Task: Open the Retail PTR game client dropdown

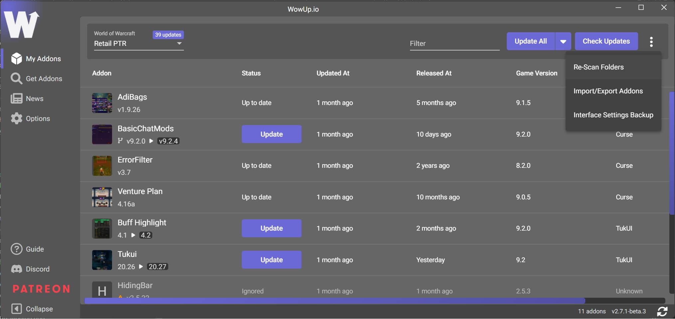Action: (x=139, y=44)
